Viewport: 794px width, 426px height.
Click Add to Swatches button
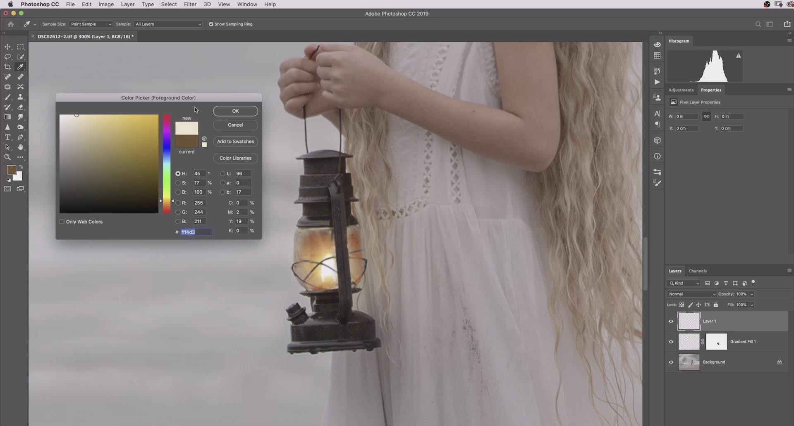click(x=235, y=142)
